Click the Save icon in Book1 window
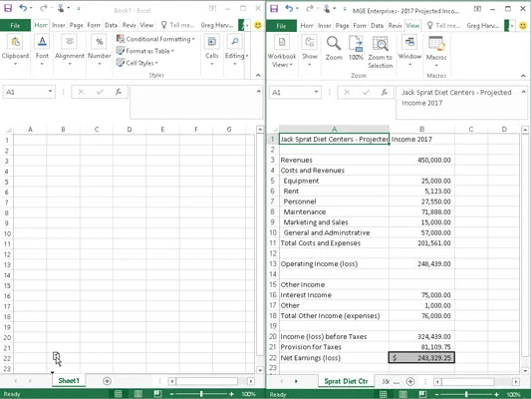This screenshot has width=531, height=399. (x=7, y=8)
